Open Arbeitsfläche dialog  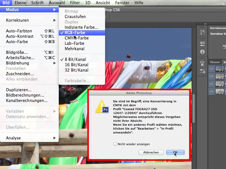pyautogui.click(x=29, y=58)
